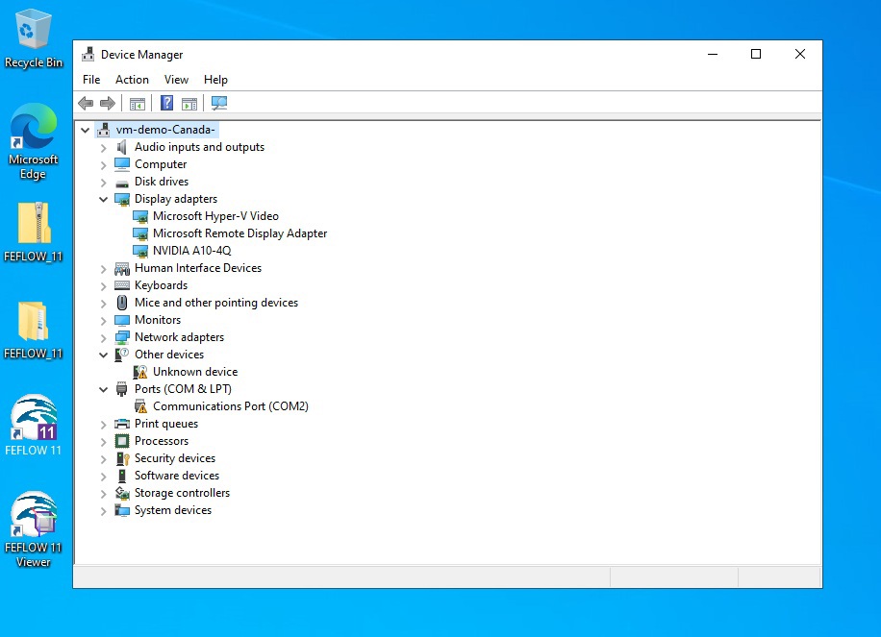Click Show/Hide Console Tree toolbar icon
The height and width of the screenshot is (637, 881).
tap(138, 103)
